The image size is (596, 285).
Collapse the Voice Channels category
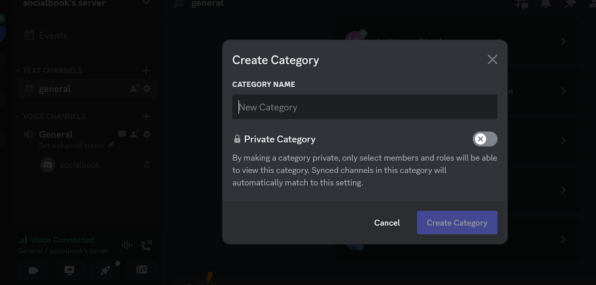54,116
